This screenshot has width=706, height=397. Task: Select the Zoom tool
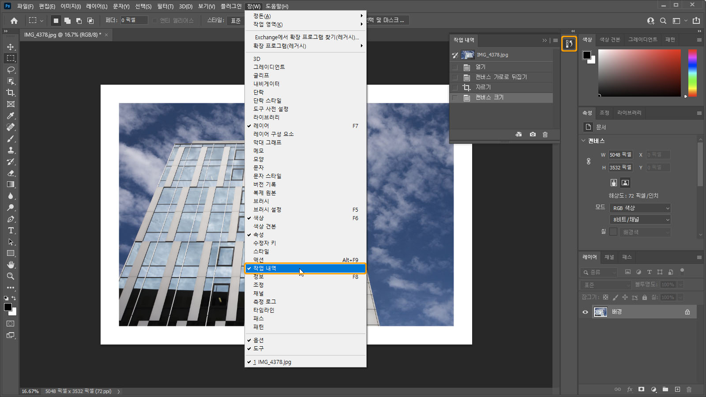(11, 276)
